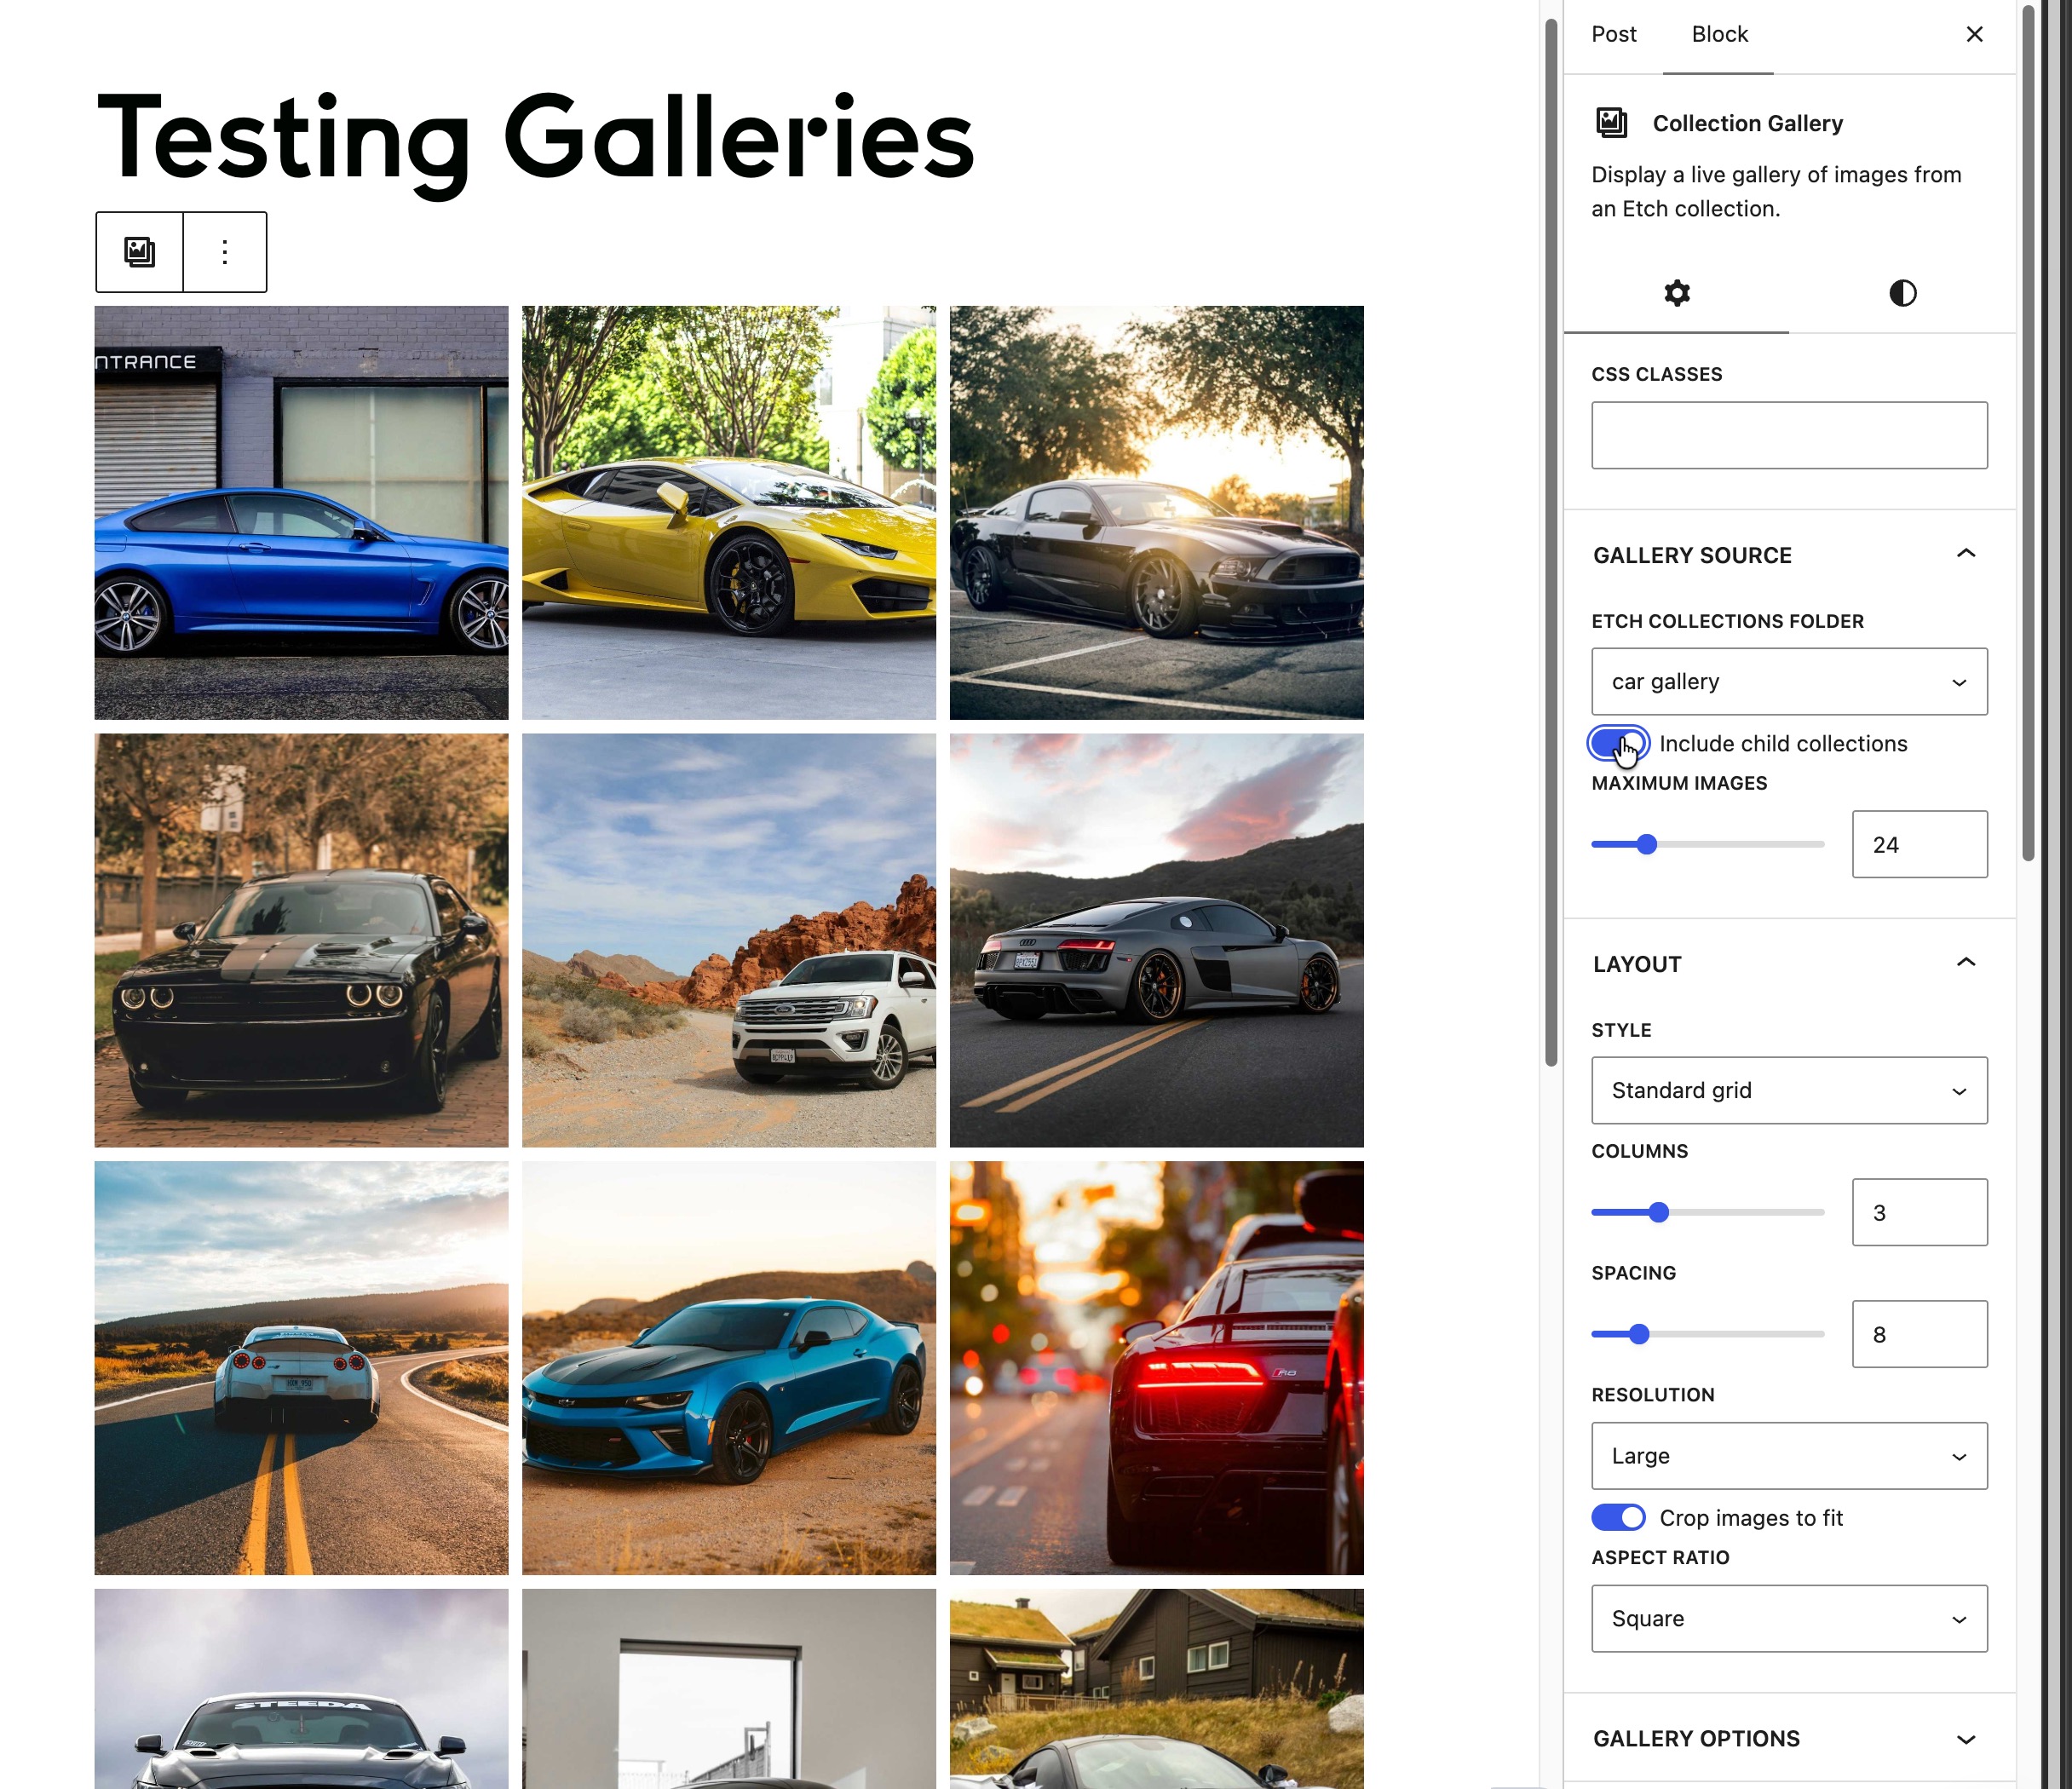Click the editor canvas vertical scrollbar

[x=1551, y=543]
